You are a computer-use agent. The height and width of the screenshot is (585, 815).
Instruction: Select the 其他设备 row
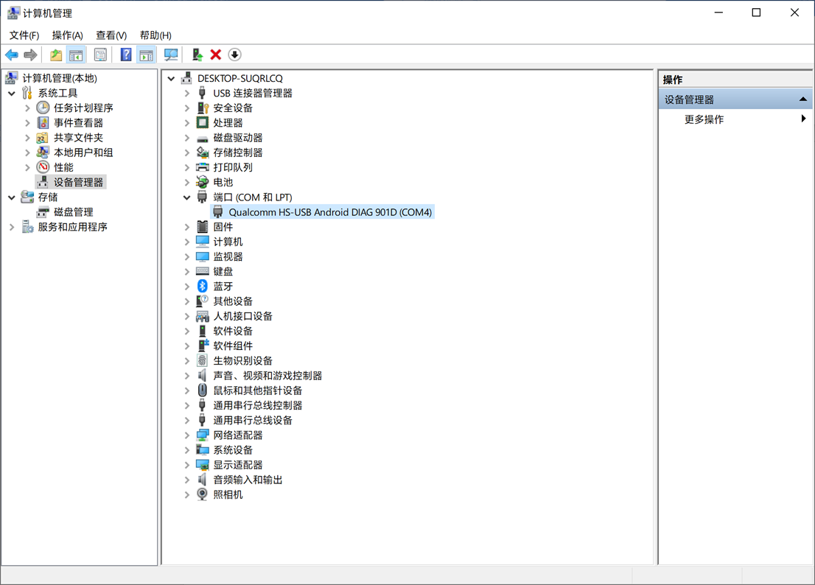[x=233, y=301]
